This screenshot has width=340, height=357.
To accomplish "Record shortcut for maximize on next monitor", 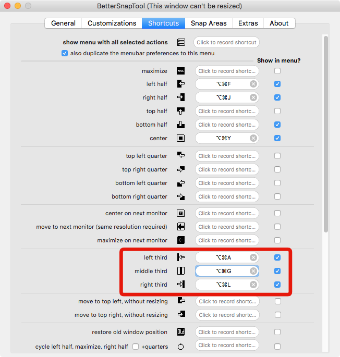I will (x=227, y=240).
